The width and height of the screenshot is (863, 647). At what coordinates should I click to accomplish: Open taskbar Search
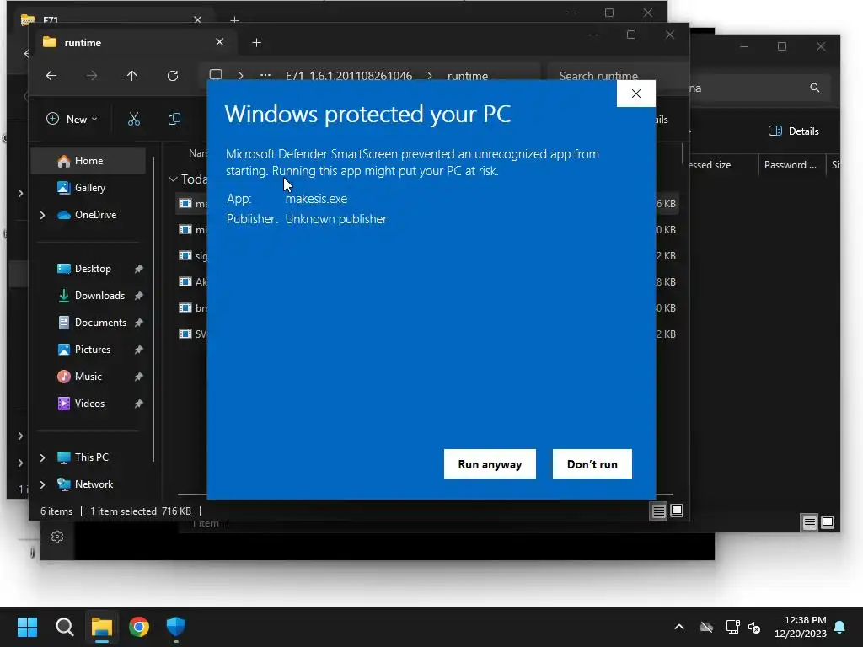click(x=64, y=627)
